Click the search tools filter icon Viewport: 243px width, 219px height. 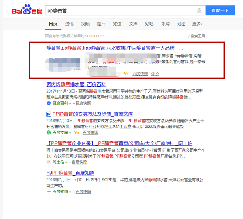[x=188, y=36]
